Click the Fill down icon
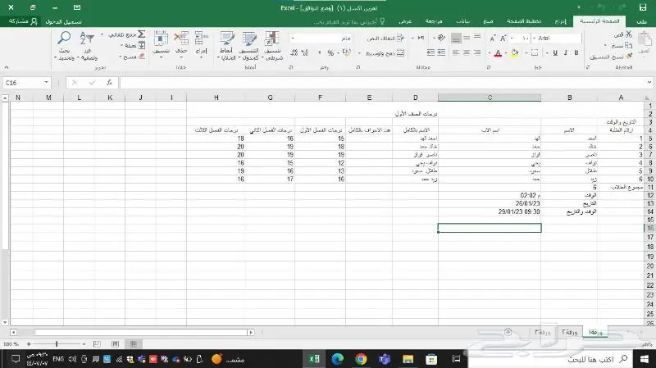Image resolution: width=656 pixels, height=368 pixels. click(142, 45)
